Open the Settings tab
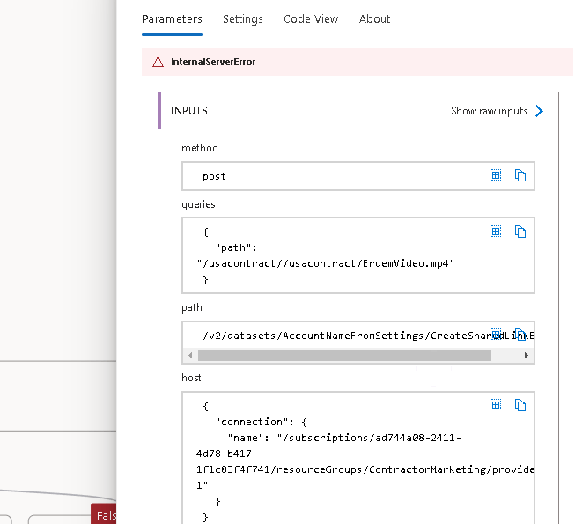The height and width of the screenshot is (524, 575). [243, 19]
